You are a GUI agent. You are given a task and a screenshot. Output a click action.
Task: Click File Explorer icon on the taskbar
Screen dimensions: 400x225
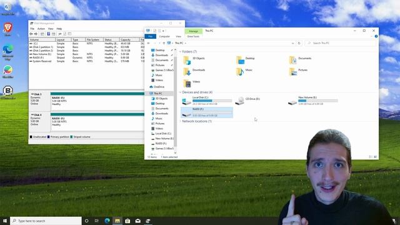117,221
